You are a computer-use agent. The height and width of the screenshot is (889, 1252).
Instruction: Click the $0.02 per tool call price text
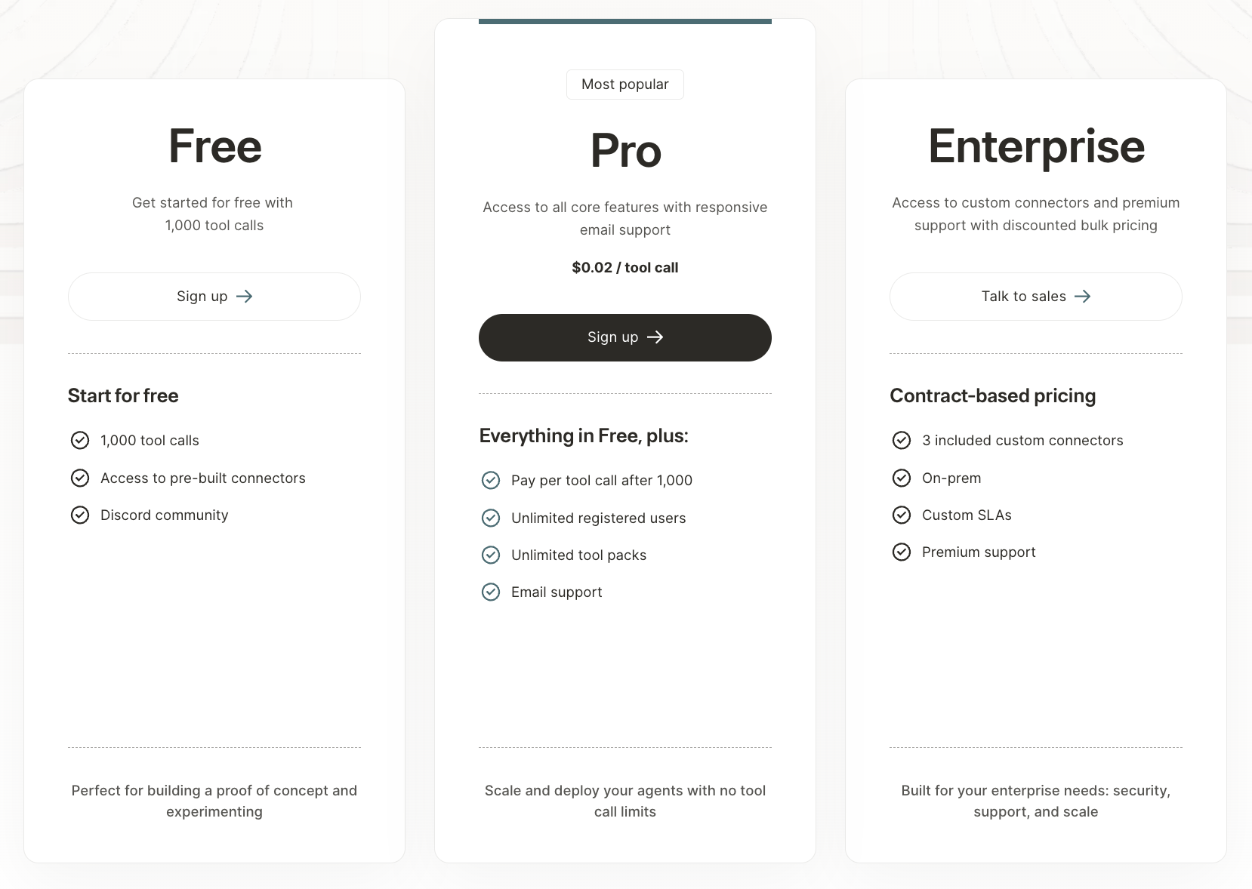coord(624,267)
